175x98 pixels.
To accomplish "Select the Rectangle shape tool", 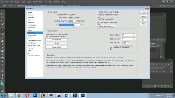I will pos(2,71).
